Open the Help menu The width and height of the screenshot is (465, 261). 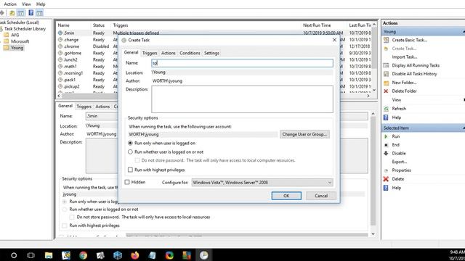tap(41, 4)
